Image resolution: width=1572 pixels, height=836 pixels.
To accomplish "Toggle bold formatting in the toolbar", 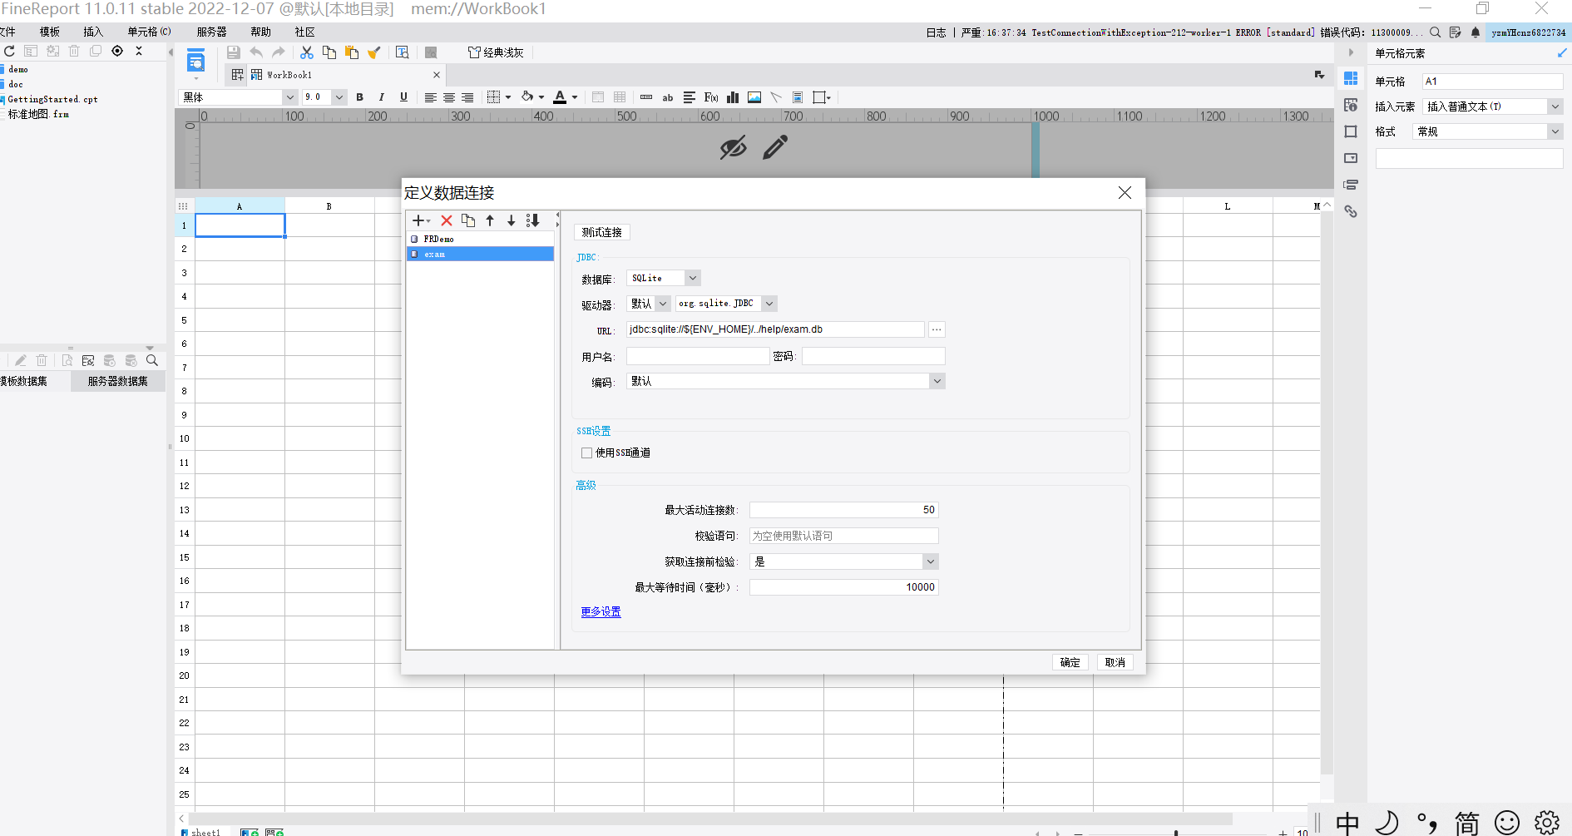I will pos(359,97).
